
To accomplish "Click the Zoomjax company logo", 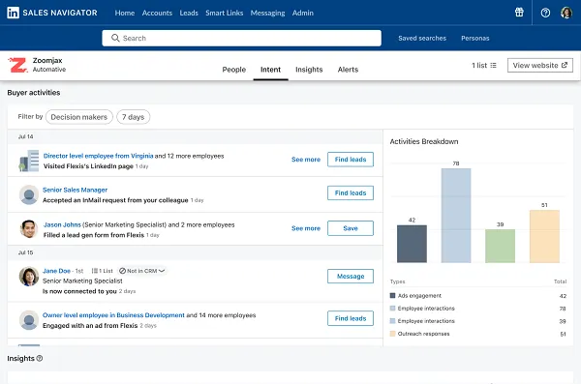I will pos(17,65).
